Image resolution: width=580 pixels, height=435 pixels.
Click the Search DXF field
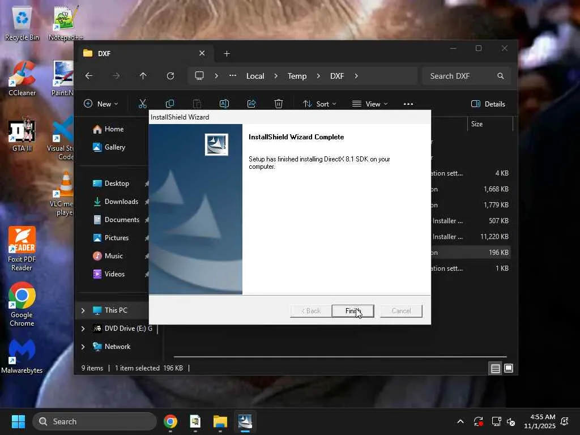click(x=466, y=76)
